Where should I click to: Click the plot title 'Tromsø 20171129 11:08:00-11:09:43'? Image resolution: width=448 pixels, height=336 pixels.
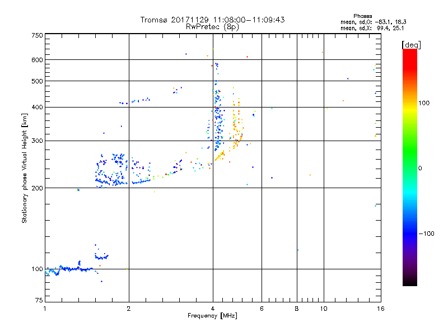point(212,20)
